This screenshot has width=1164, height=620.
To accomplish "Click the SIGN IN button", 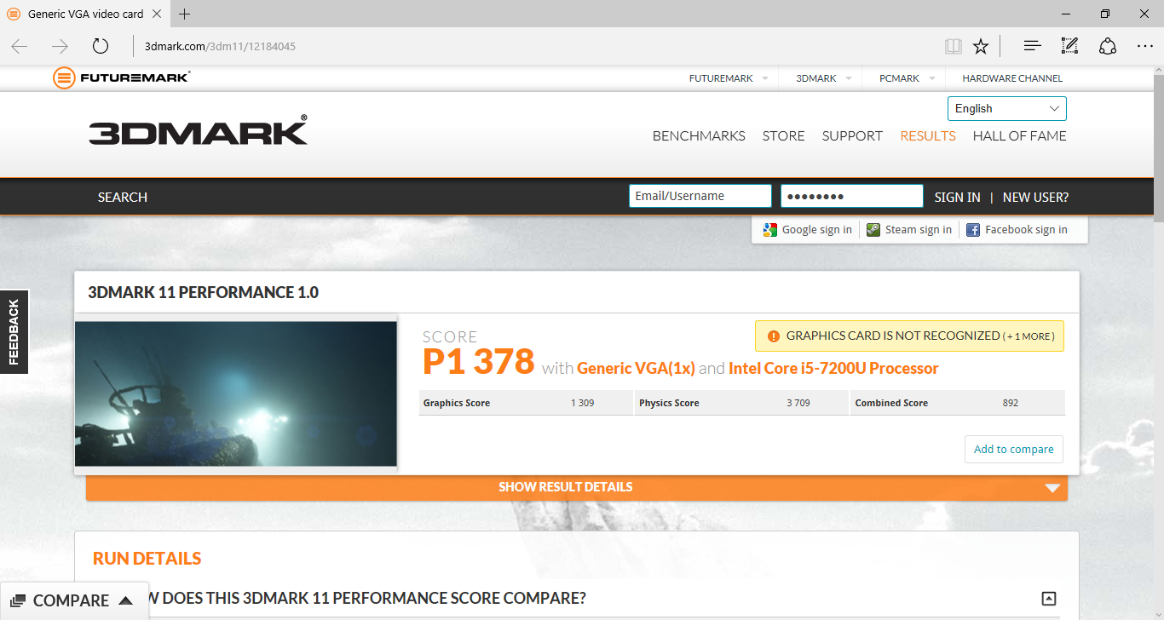I will [x=957, y=197].
